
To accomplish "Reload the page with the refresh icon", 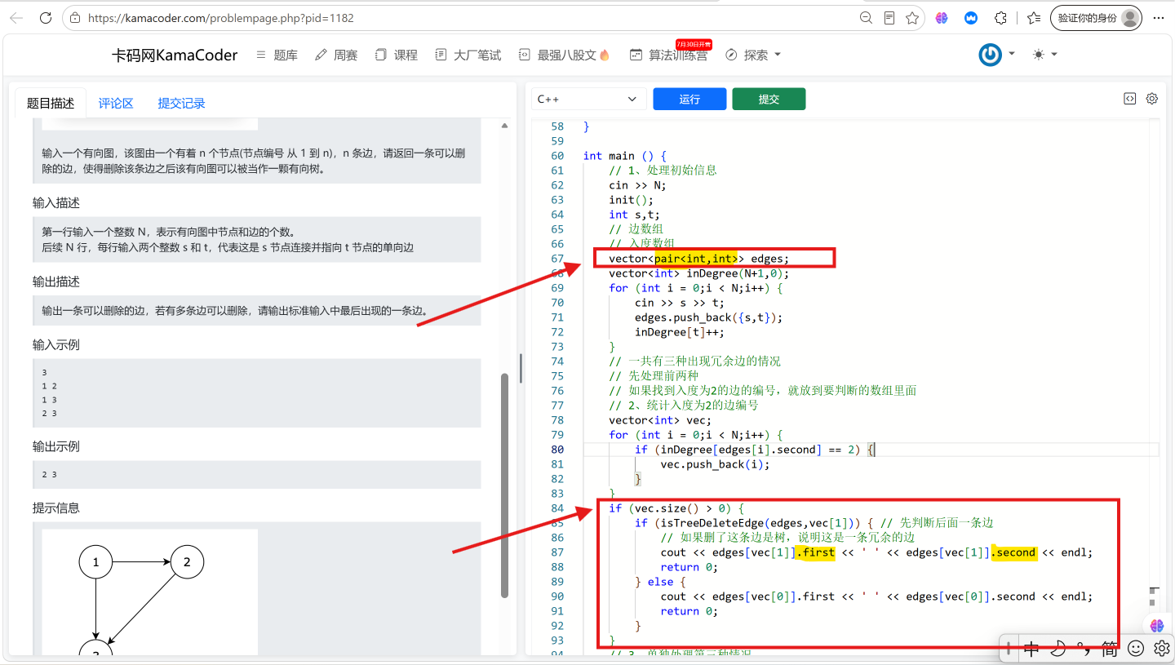I will pos(46,17).
